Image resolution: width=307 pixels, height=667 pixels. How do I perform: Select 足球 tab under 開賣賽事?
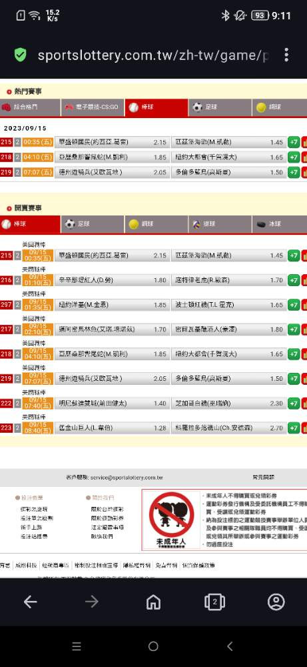pos(93,223)
